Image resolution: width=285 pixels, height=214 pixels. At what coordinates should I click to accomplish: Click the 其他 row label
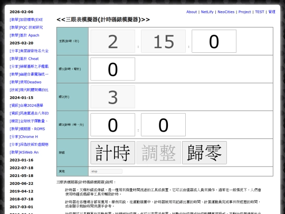point(62,171)
